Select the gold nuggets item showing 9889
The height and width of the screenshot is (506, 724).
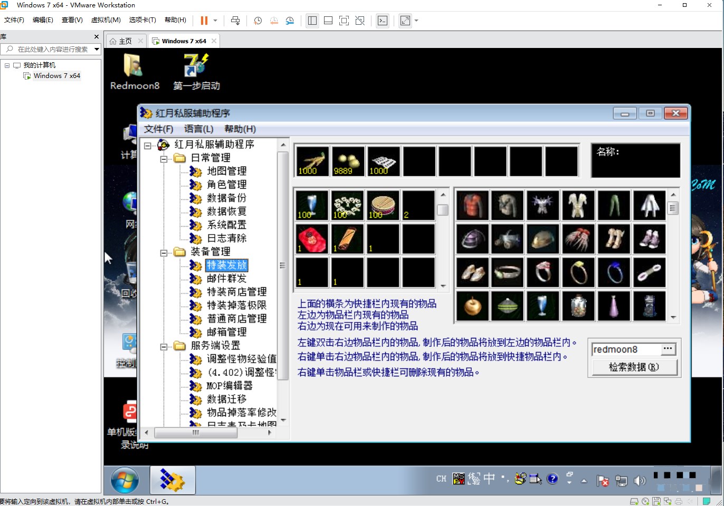348,161
